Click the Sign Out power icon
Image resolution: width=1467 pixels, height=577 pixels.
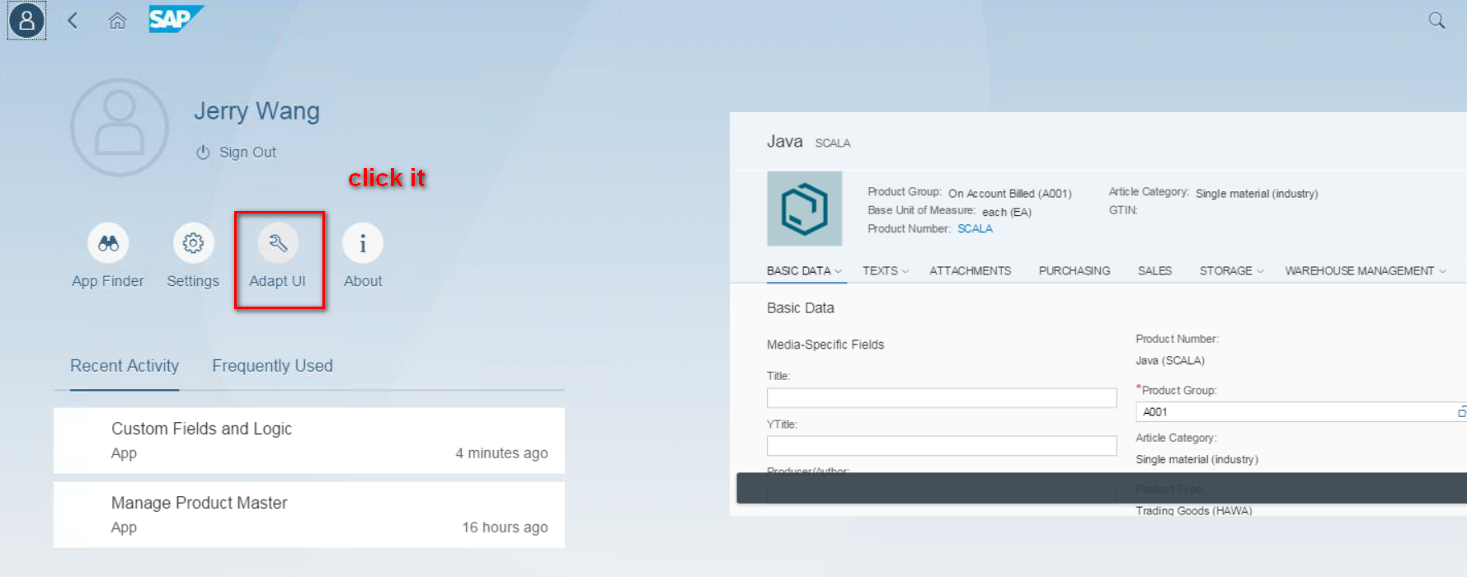(x=203, y=152)
